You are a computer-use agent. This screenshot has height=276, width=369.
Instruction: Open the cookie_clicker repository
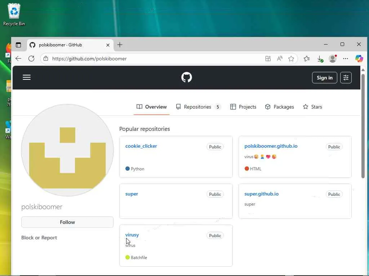(141, 146)
